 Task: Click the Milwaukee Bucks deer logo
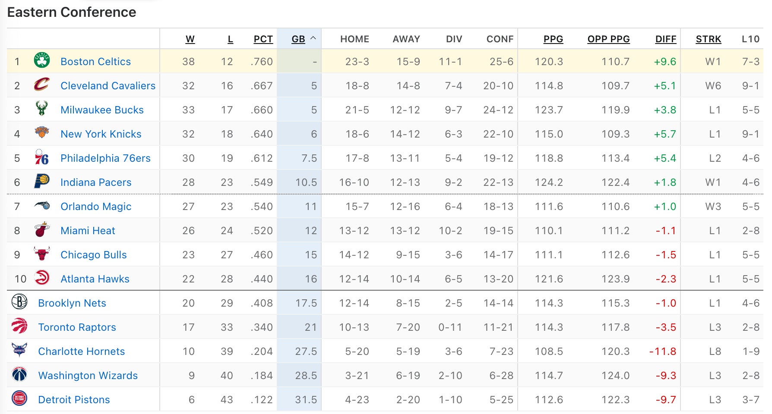(42, 109)
